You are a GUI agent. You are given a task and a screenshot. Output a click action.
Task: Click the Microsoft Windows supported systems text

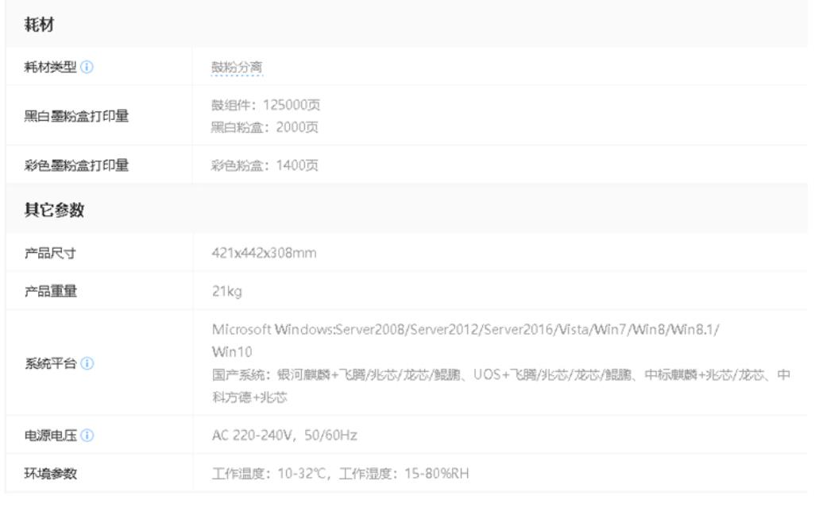465,331
